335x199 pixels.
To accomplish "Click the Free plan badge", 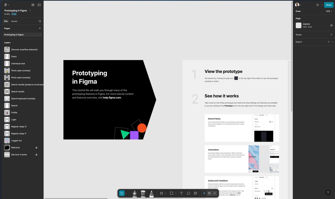I will pos(14,14).
